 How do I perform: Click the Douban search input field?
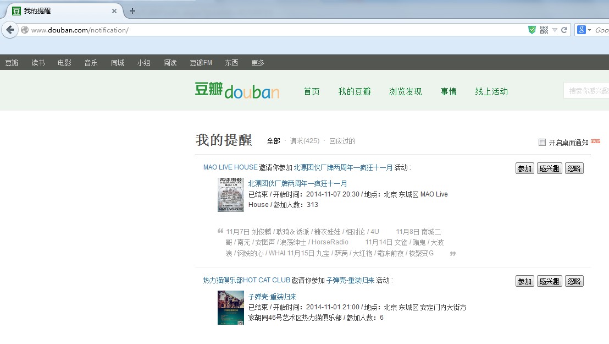coord(586,91)
